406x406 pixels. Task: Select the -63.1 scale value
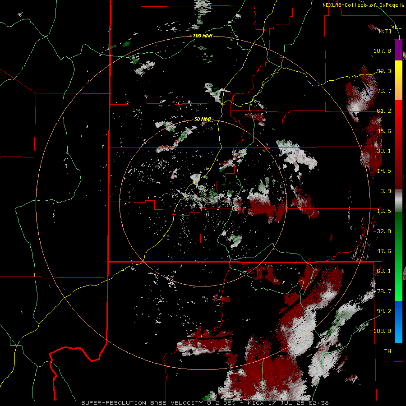[x=382, y=271]
